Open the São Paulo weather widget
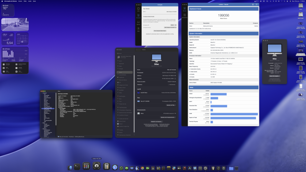Screen dimensions: 306x172 [x=8, y=10]
